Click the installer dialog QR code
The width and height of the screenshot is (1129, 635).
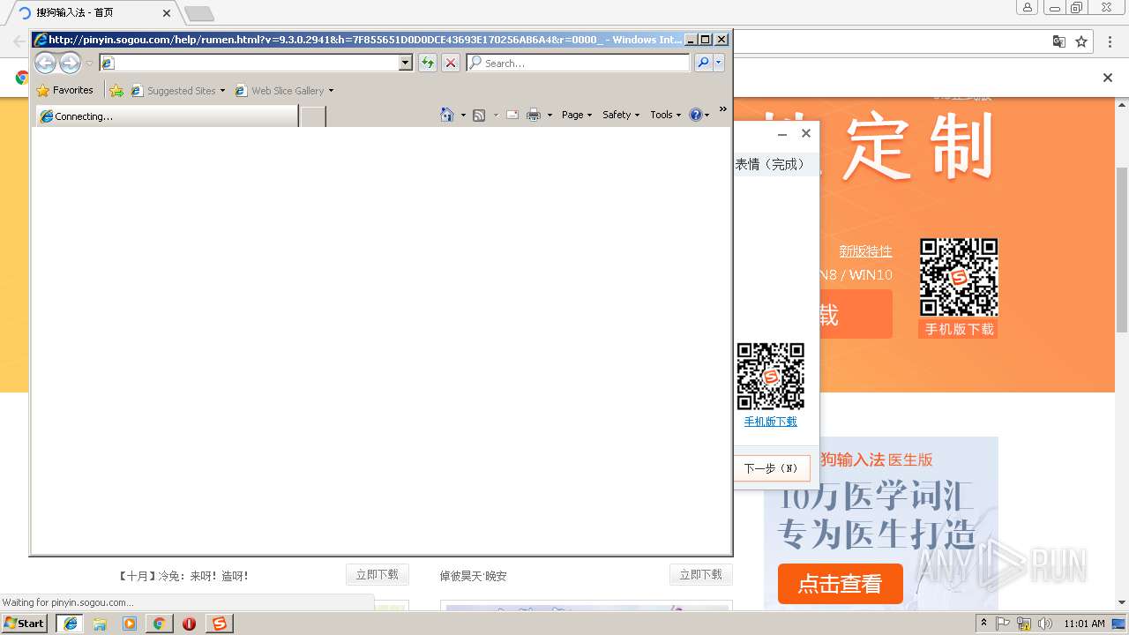(x=770, y=377)
